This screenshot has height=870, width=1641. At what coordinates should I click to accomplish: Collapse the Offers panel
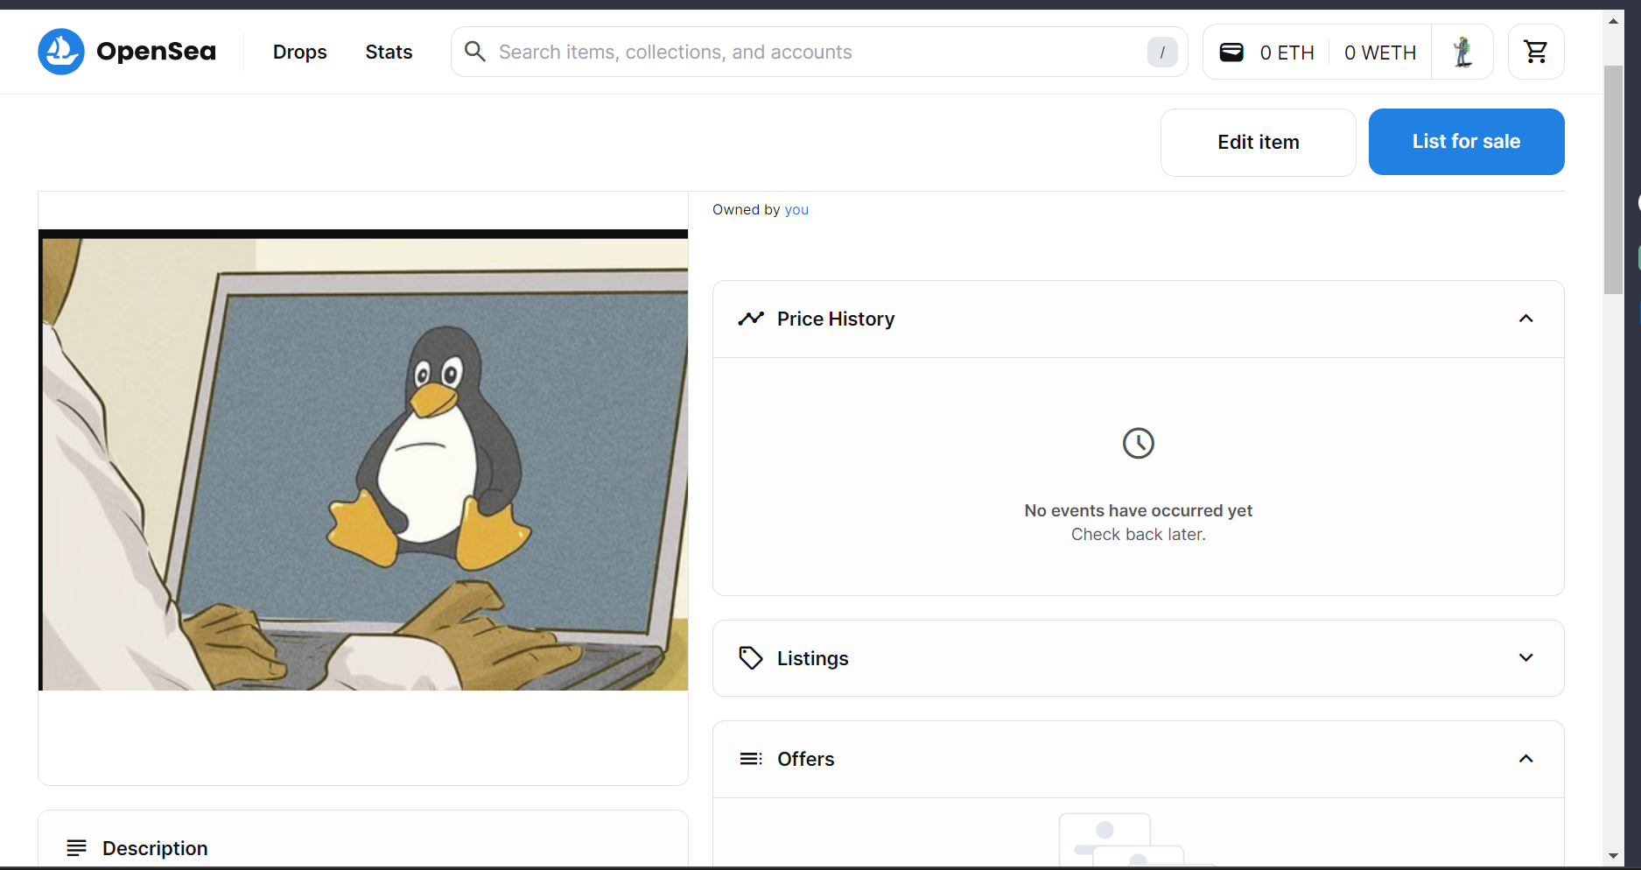[x=1526, y=759]
